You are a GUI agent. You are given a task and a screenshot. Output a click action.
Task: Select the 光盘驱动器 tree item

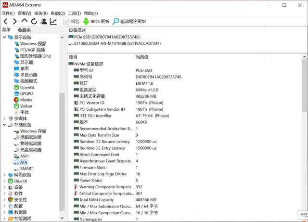(28, 150)
